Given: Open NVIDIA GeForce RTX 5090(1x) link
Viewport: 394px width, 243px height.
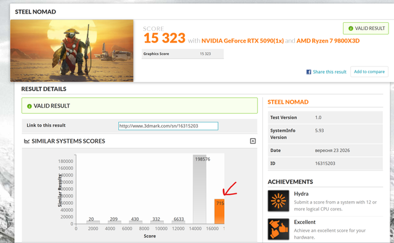Looking at the screenshot, I should [x=243, y=41].
